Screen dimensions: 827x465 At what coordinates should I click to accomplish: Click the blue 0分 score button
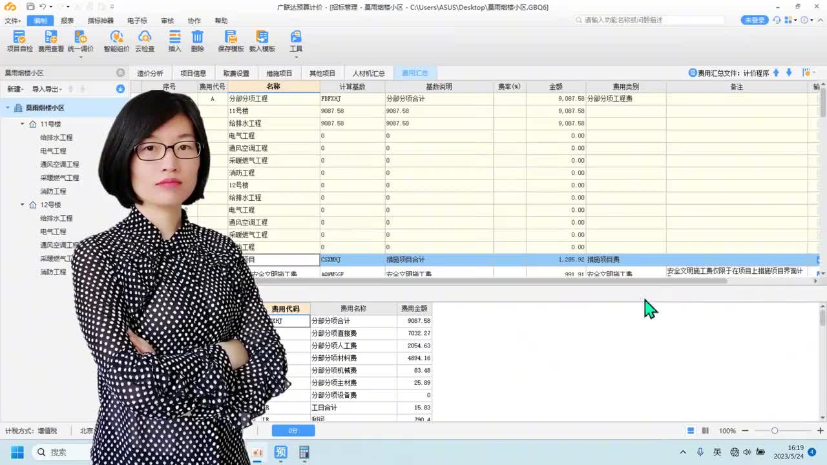(x=293, y=431)
